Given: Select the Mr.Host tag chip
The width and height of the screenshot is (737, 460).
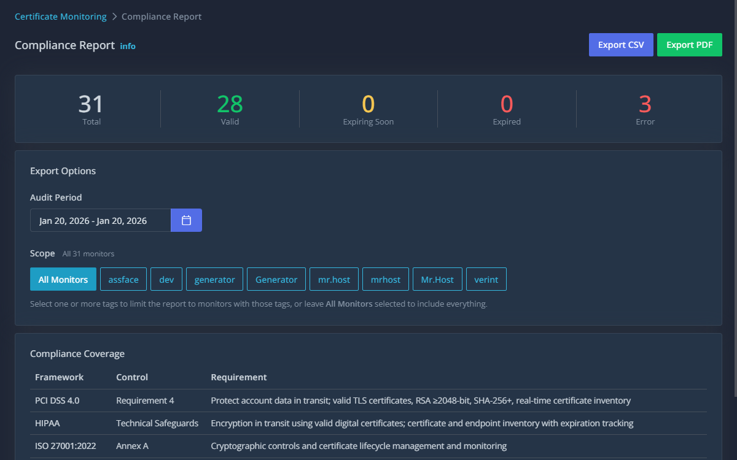Looking at the screenshot, I should tap(437, 279).
